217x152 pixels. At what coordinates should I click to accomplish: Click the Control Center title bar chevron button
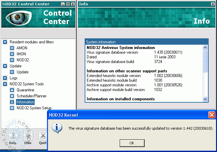73,4
